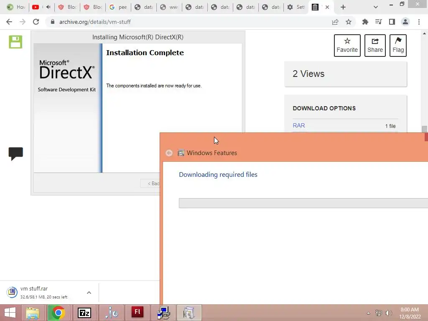Toggle Chrome side panel
The width and height of the screenshot is (428, 321).
[392, 22]
